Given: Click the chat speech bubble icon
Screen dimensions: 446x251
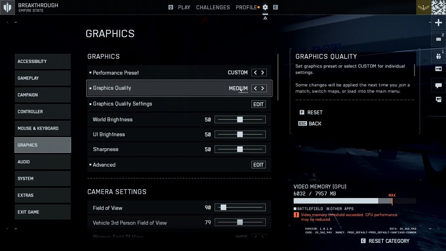Looking at the screenshot, I should (439, 85).
